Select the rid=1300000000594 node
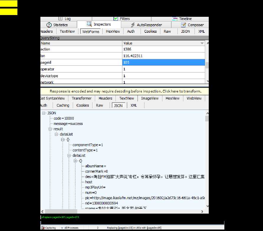The width and height of the screenshot is (263, 231). 102,203
